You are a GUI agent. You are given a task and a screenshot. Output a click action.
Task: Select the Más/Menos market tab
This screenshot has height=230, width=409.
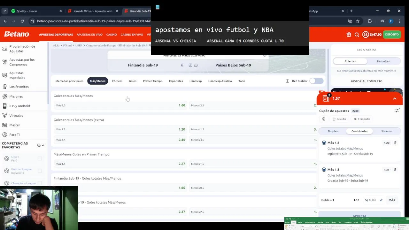[97, 81]
